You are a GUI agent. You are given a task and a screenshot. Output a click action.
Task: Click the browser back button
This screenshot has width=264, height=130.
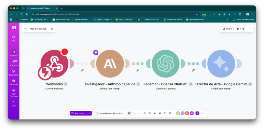[11, 14]
